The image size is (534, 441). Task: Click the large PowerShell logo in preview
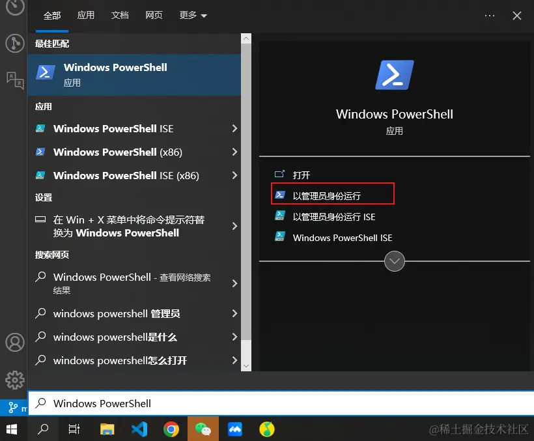click(395, 75)
